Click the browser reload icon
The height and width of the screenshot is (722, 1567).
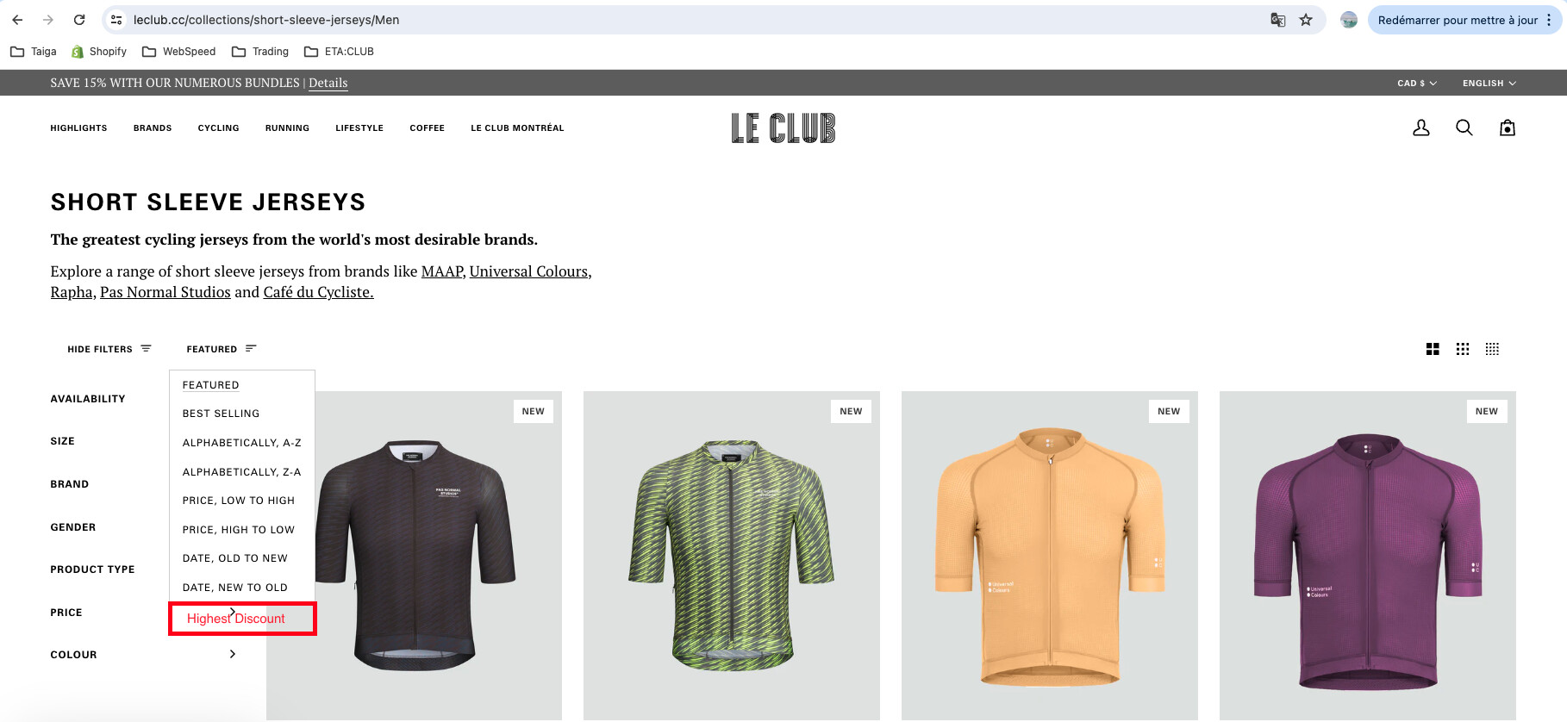pyautogui.click(x=79, y=20)
